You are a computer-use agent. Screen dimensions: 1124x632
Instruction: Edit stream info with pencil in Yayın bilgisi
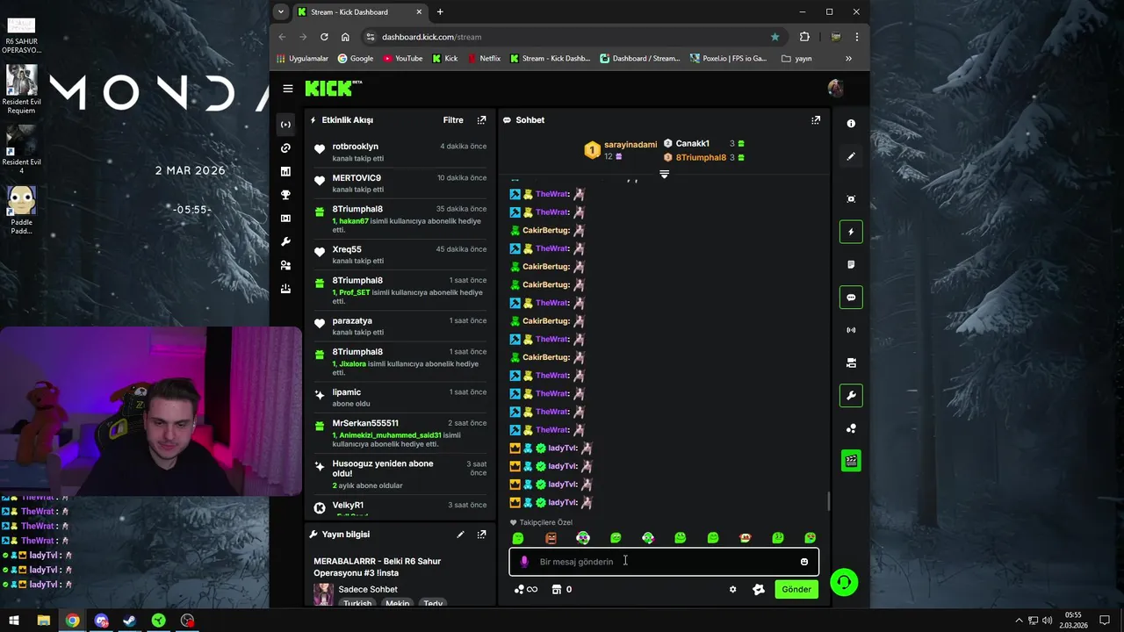click(x=460, y=535)
